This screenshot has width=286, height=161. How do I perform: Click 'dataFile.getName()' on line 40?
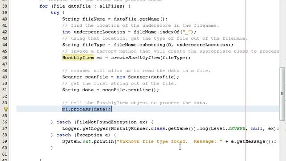pyautogui.click(x=139, y=19)
